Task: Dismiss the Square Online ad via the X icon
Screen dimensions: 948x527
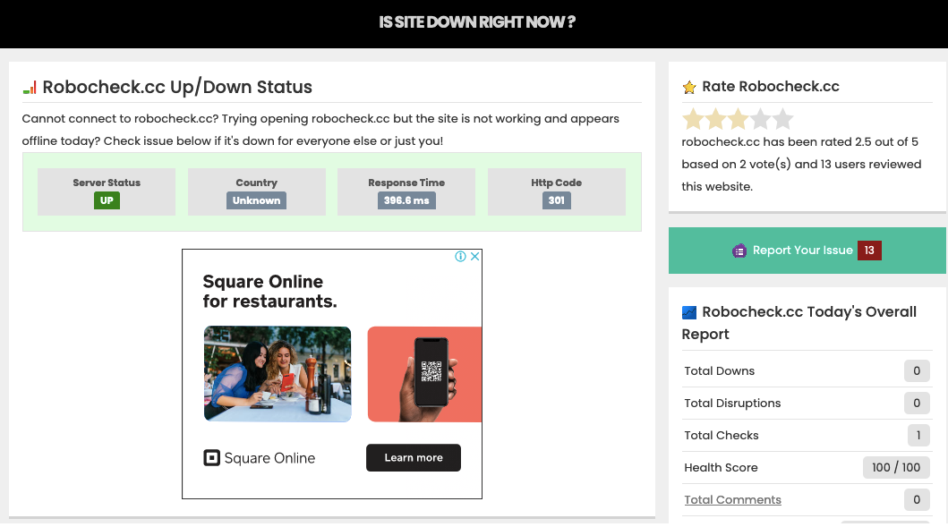Action: (475, 256)
